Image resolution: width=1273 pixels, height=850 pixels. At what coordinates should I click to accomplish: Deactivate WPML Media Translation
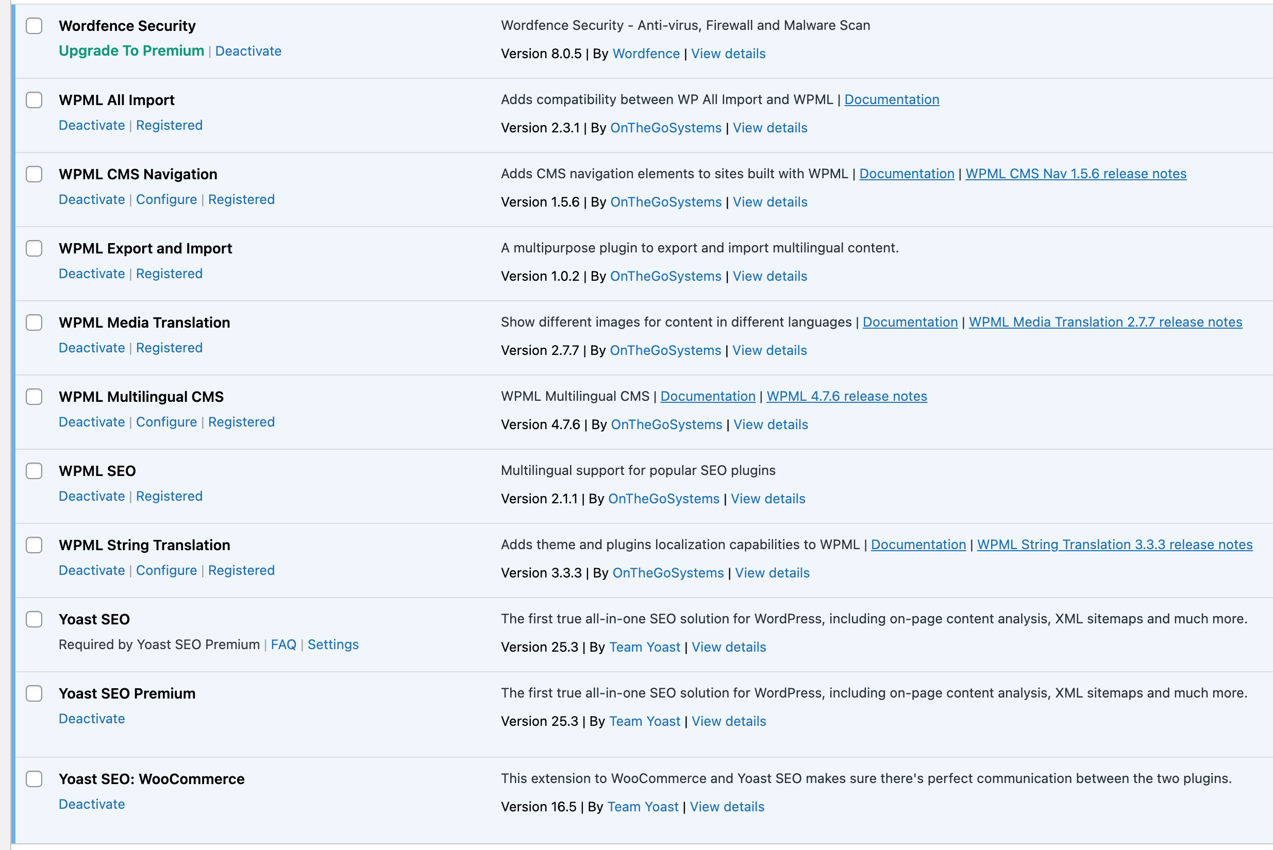click(92, 348)
